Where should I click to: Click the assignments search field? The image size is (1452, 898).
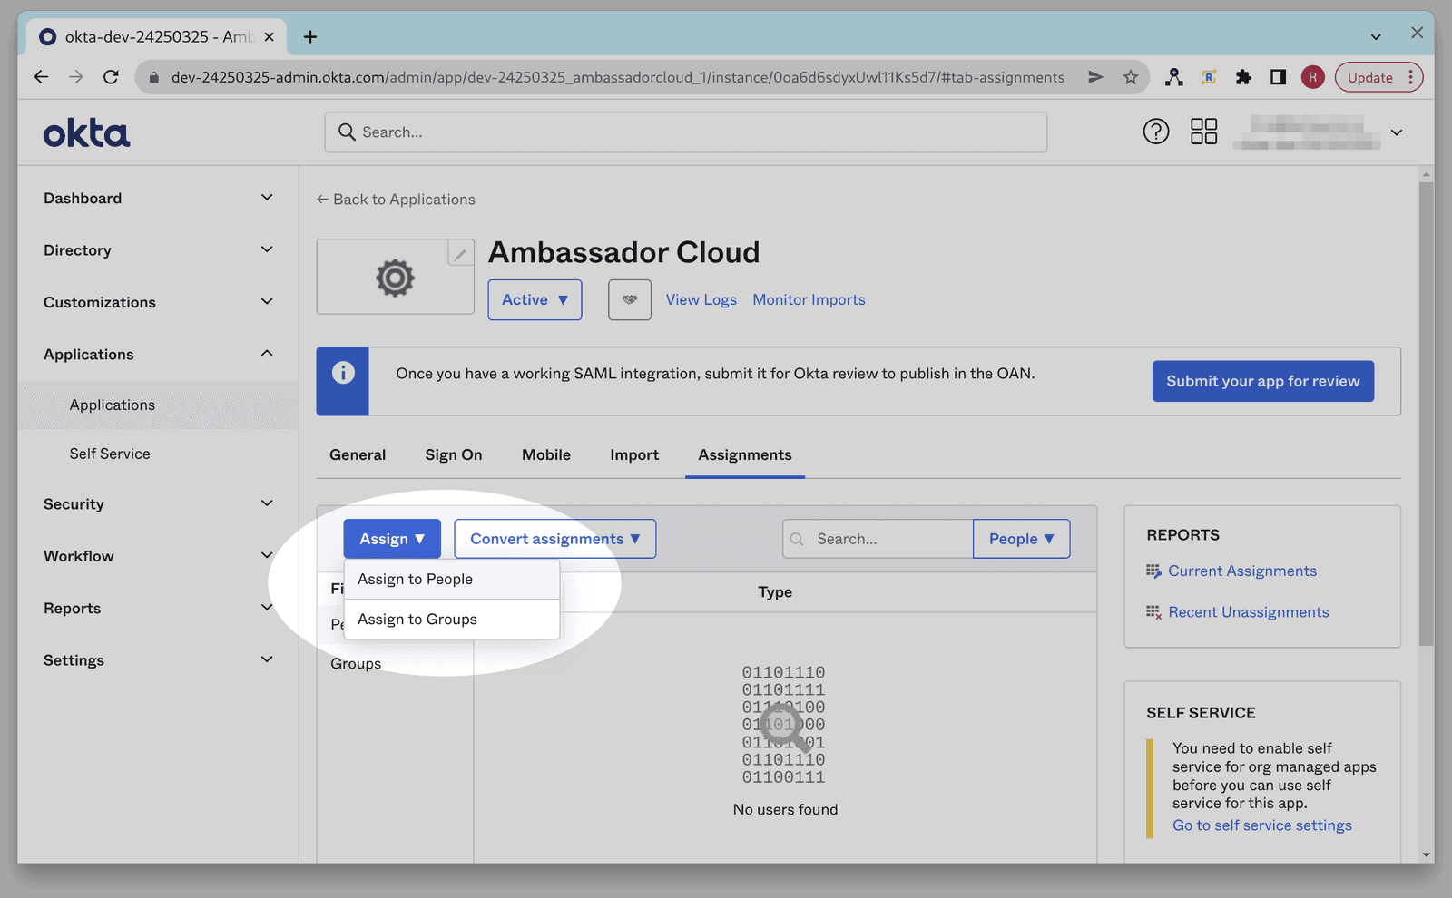(x=878, y=539)
